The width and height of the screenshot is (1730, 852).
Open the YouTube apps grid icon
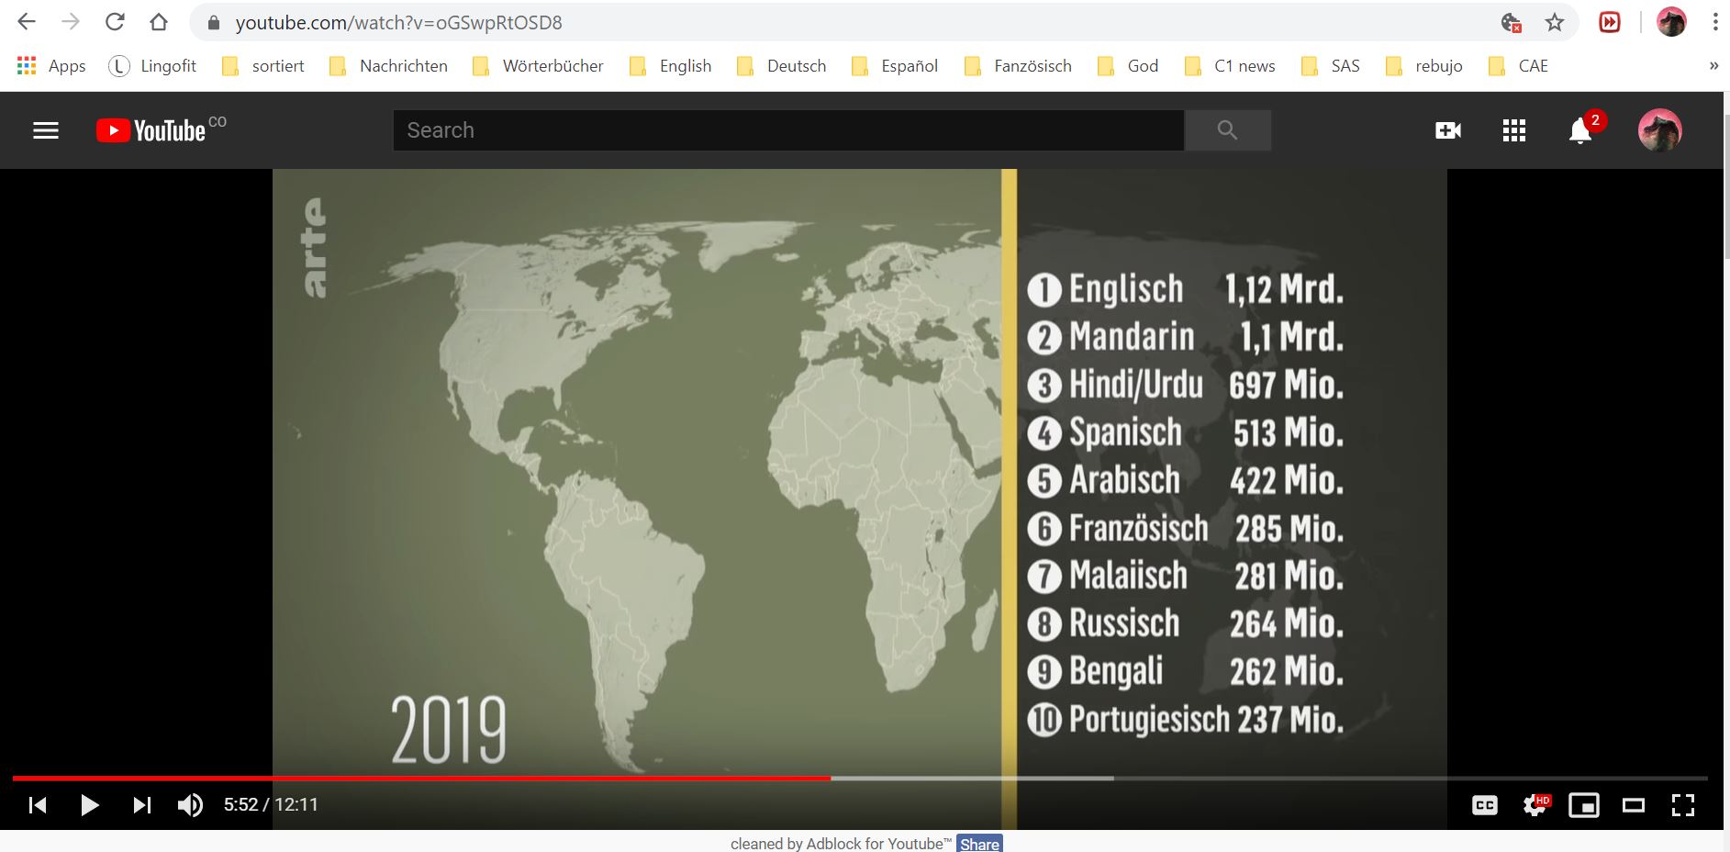tap(1513, 130)
